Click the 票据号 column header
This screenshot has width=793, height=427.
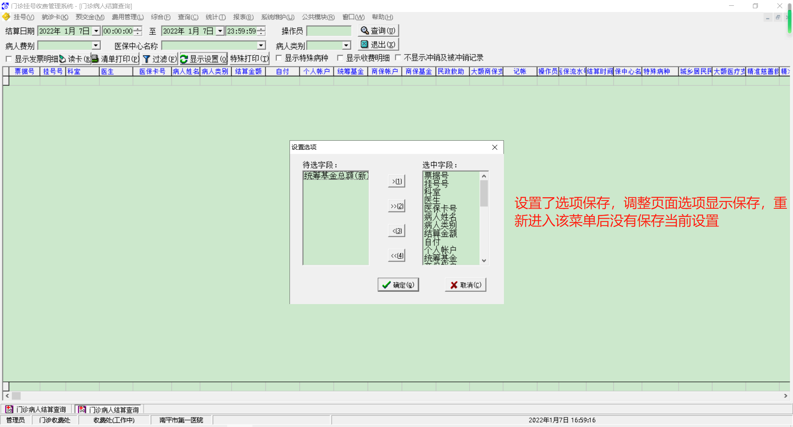(24, 71)
